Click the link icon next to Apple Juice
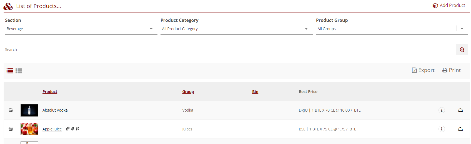The image size is (471, 144). tap(68, 129)
